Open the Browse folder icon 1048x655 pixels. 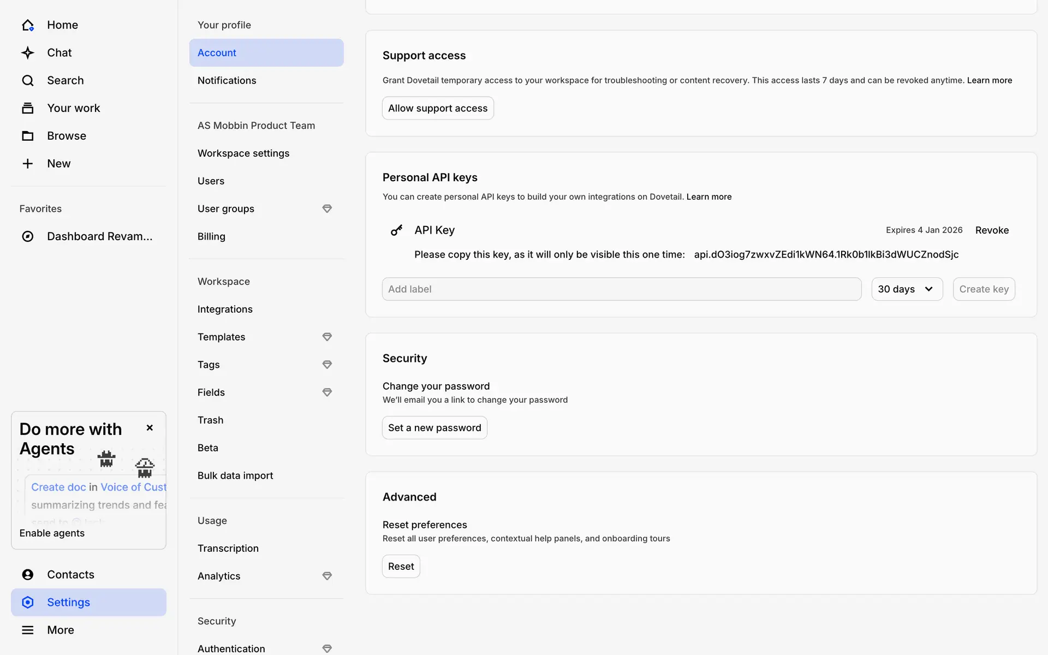28,136
